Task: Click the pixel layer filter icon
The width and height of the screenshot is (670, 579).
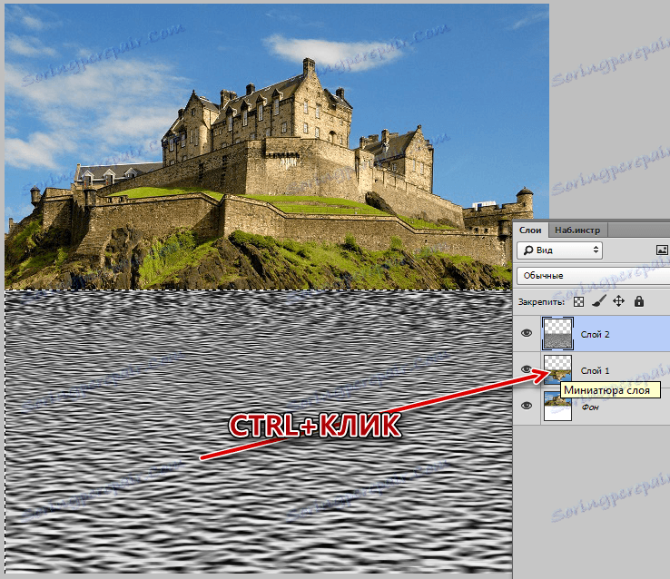Action: click(662, 250)
